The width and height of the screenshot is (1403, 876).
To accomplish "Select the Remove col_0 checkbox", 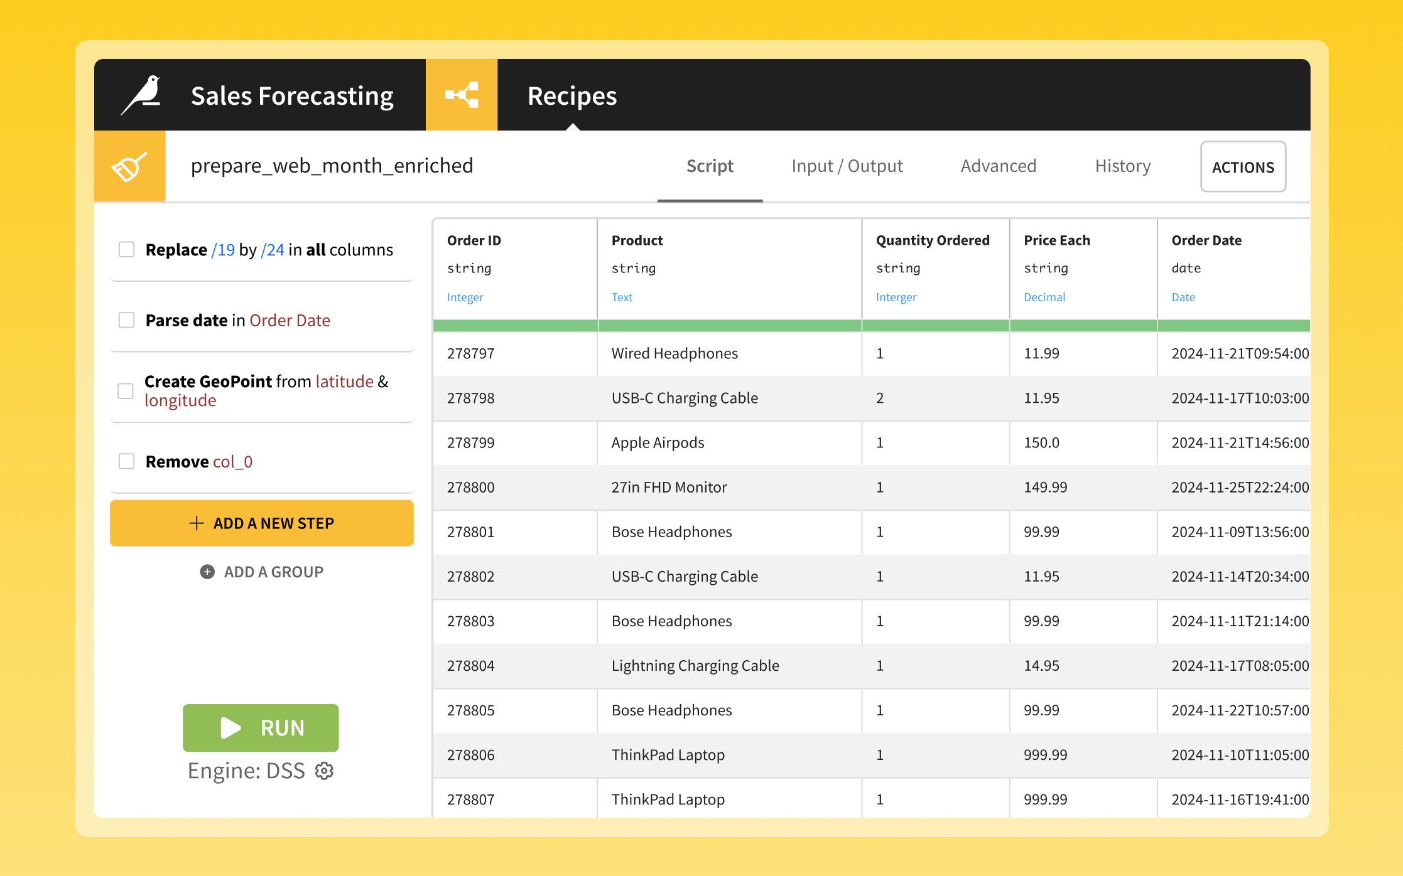I will 127,461.
